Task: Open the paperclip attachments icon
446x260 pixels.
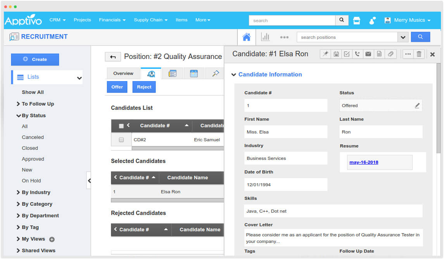Action: (x=390, y=54)
